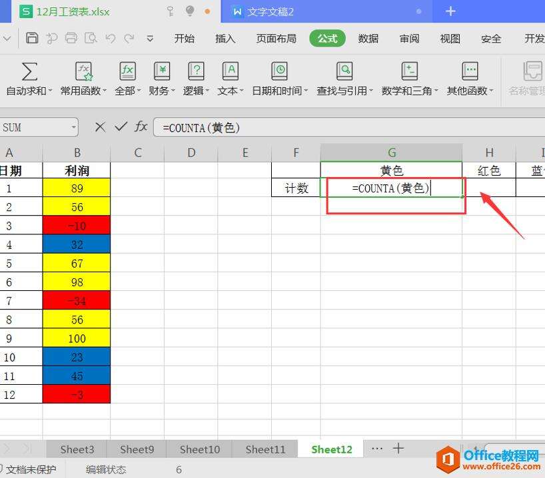Click the pin icon on 12月工资表.xlsx tab
This screenshot has height=478, width=545.
[x=170, y=11]
